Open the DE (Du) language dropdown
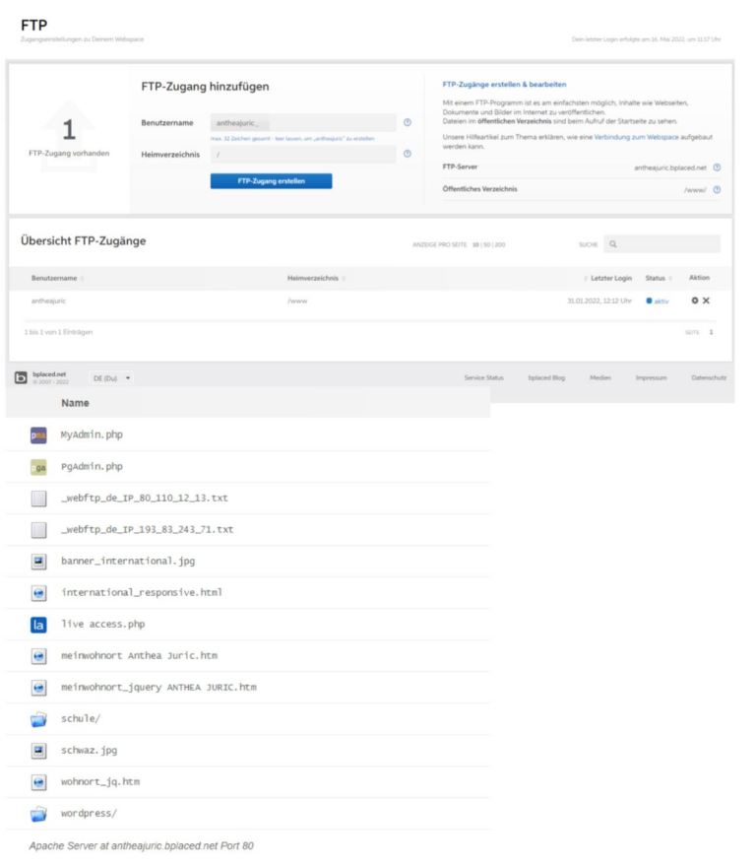 click(112, 378)
